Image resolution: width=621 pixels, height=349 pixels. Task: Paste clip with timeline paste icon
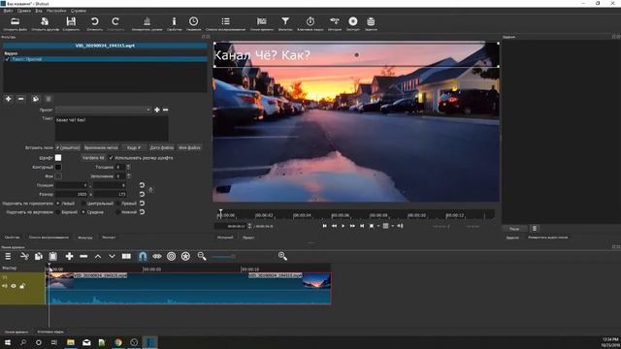coord(53,256)
